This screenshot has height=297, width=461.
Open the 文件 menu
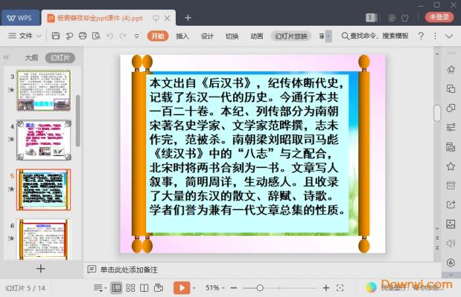pos(26,36)
